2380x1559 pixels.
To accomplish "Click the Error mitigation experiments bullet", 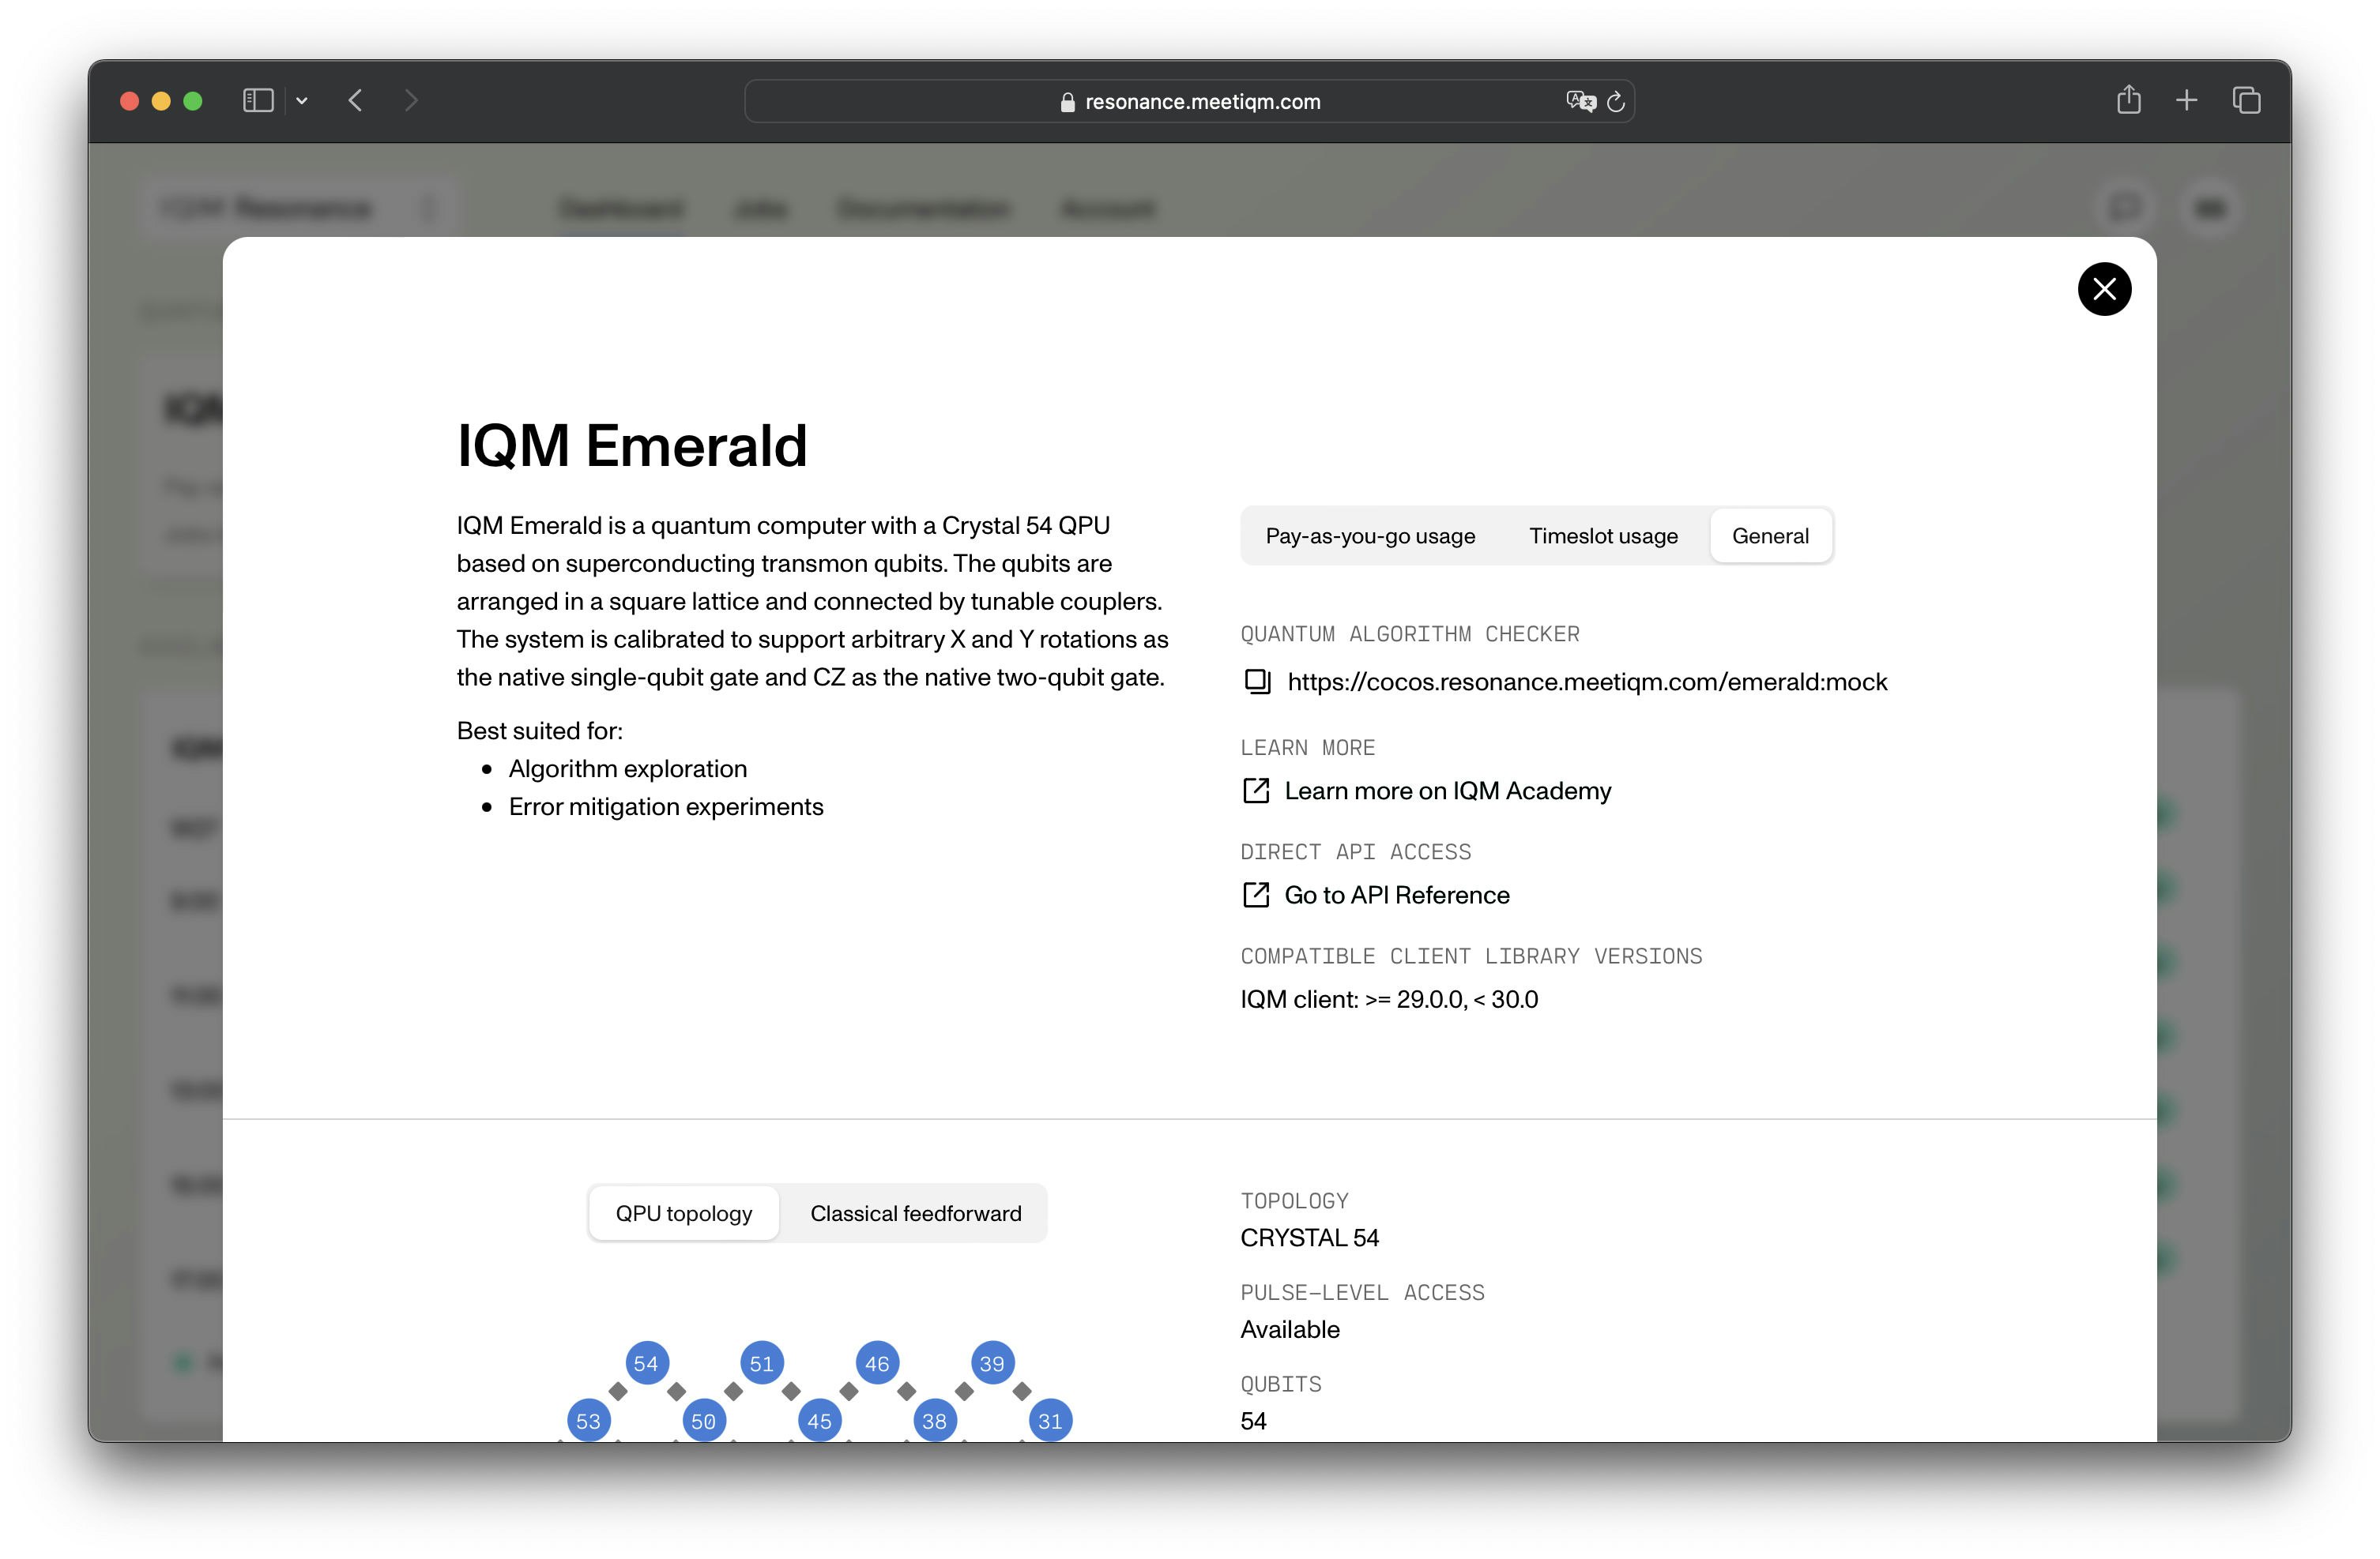I will coord(666,806).
